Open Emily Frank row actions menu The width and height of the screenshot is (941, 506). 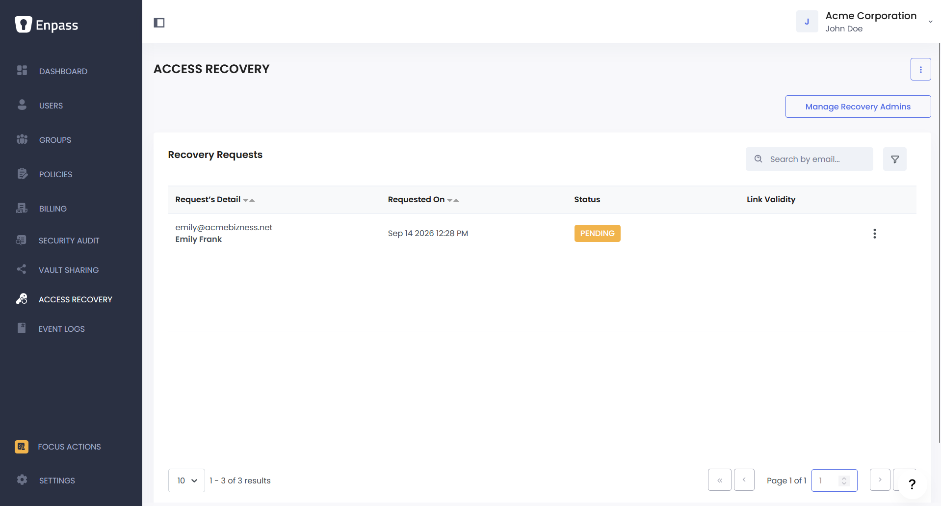click(x=875, y=234)
